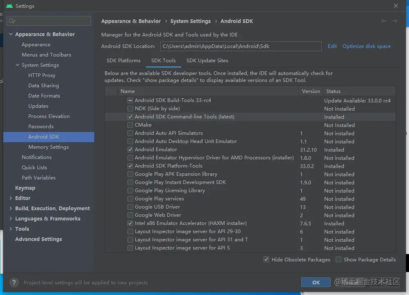The image size is (409, 295).
Task: Check Google Play services checkbox
Action: [130, 199]
